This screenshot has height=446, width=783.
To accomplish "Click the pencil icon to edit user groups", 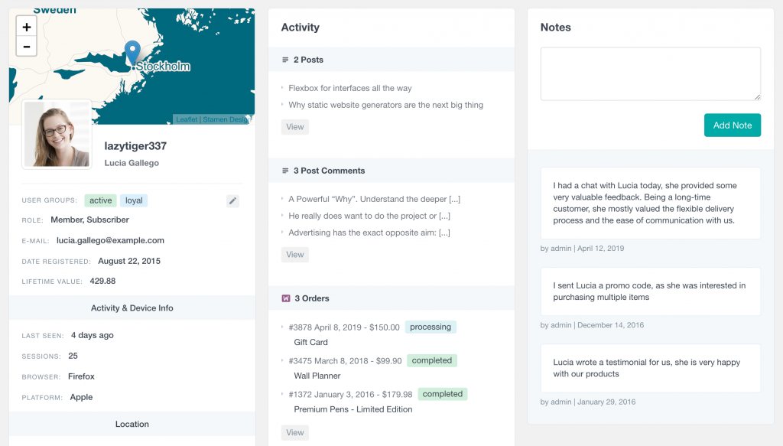I will point(232,200).
